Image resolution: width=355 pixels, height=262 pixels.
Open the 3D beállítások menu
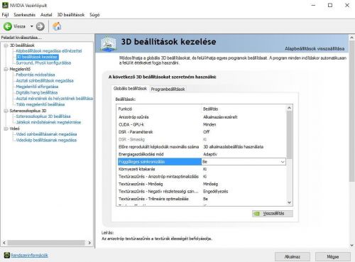point(71,15)
